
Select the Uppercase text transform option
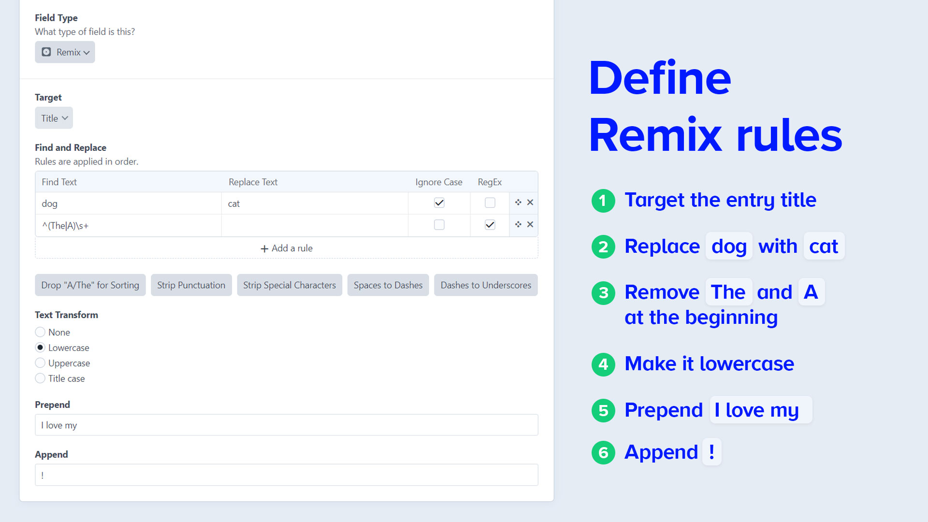tap(41, 363)
